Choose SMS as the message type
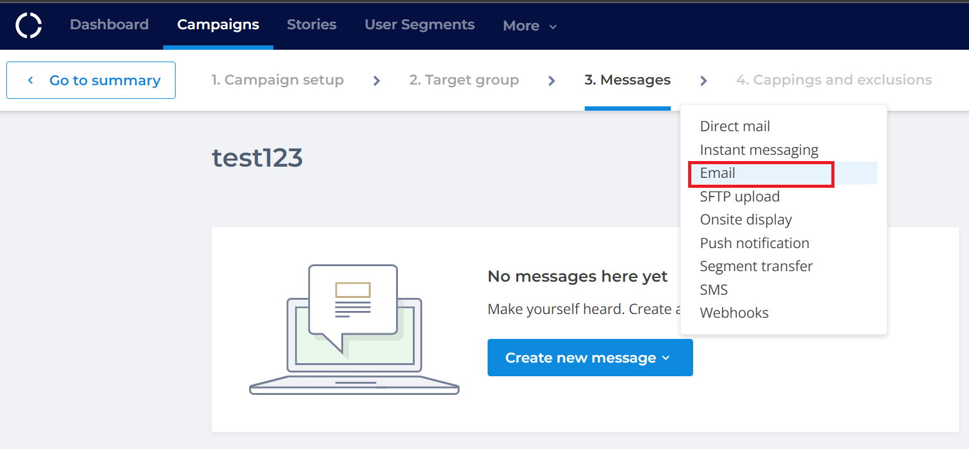Screen dimensions: 969x449 click(x=714, y=290)
